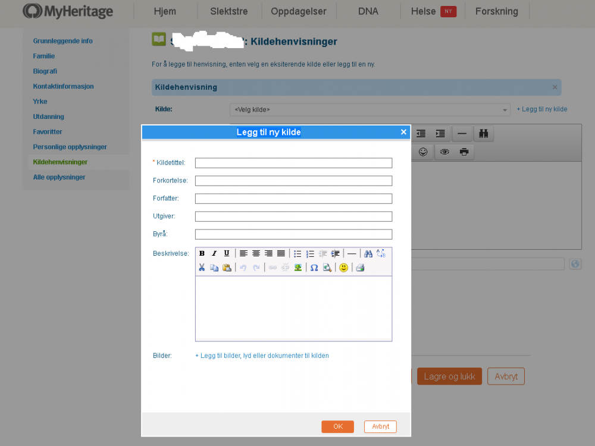Open the Forskning menu item

[496, 11]
